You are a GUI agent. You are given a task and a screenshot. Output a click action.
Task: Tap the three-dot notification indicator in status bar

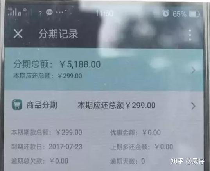(x=60, y=13)
